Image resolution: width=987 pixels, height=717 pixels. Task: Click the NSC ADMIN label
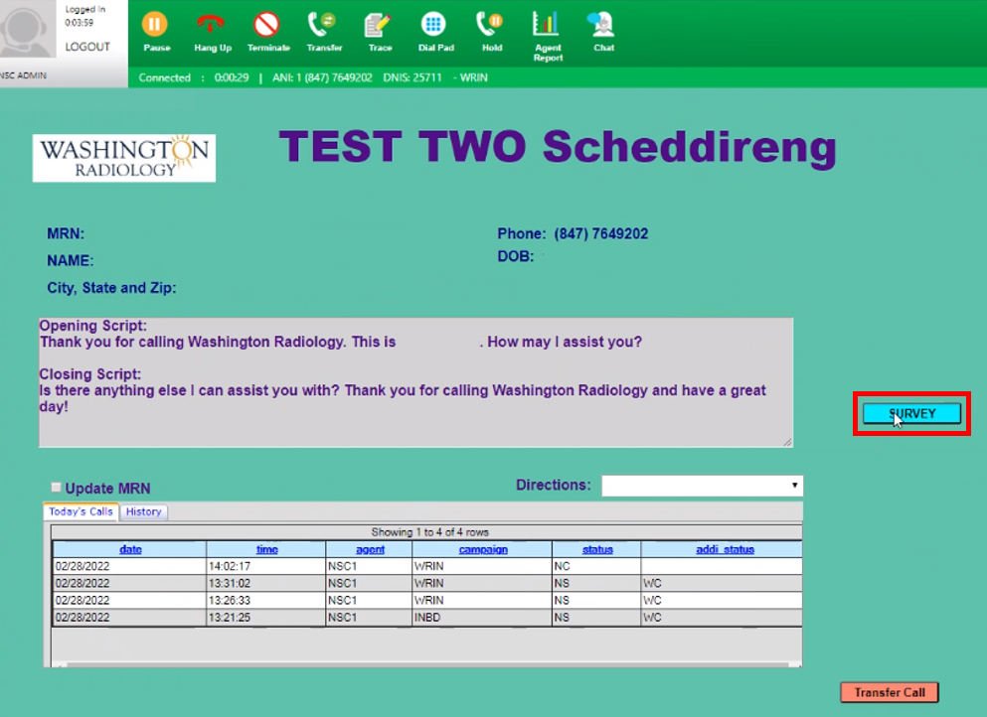tap(23, 74)
